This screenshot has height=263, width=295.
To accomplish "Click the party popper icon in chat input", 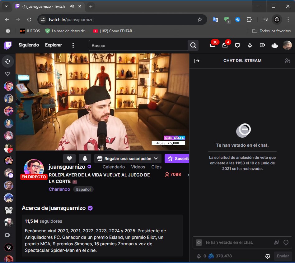I will [x=277, y=243].
